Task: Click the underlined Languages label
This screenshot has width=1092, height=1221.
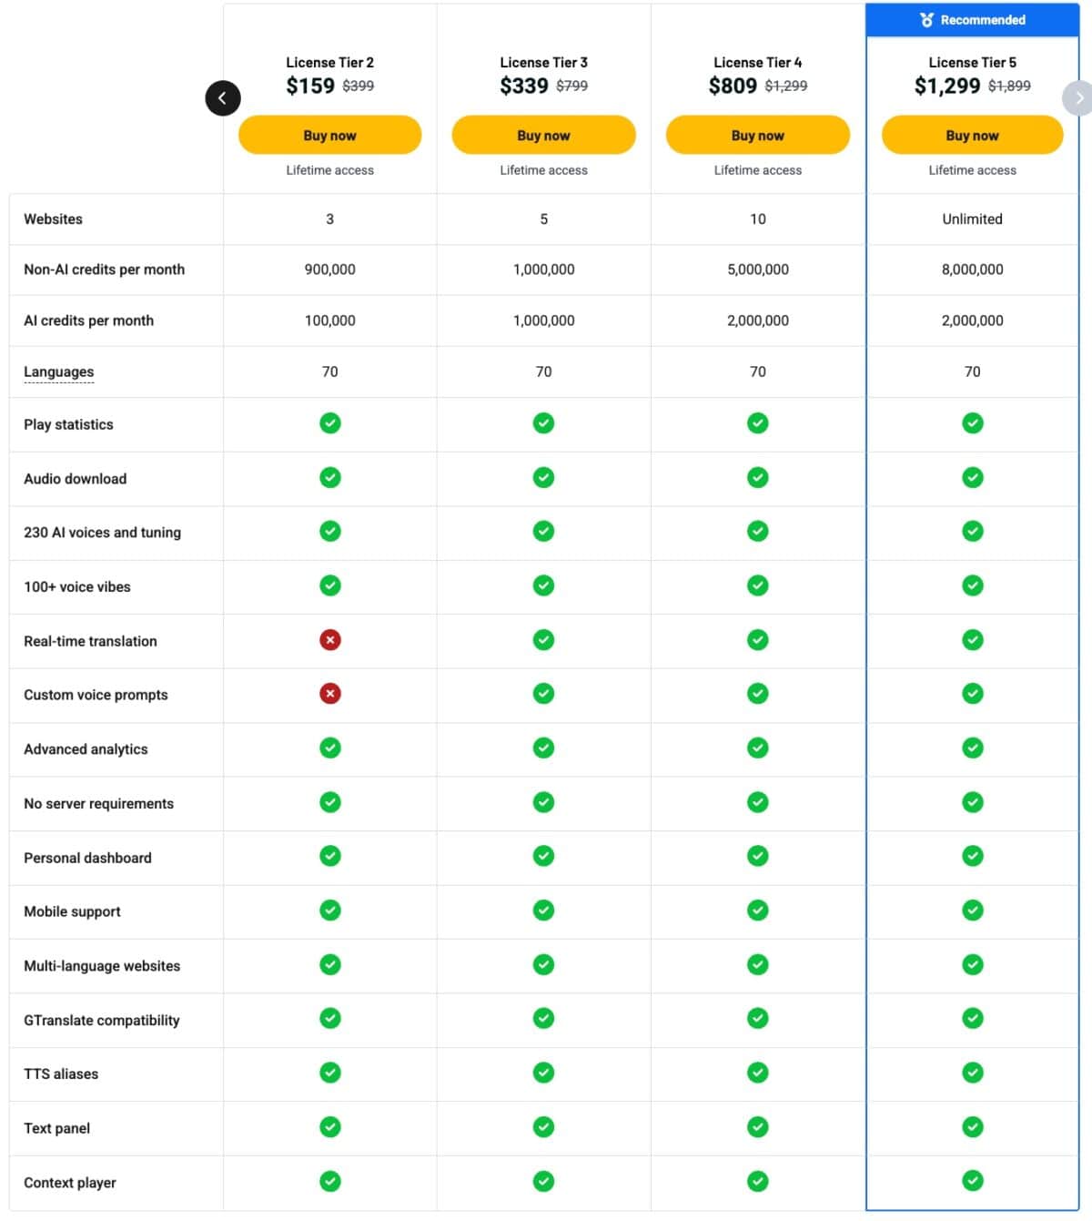Action: (59, 371)
